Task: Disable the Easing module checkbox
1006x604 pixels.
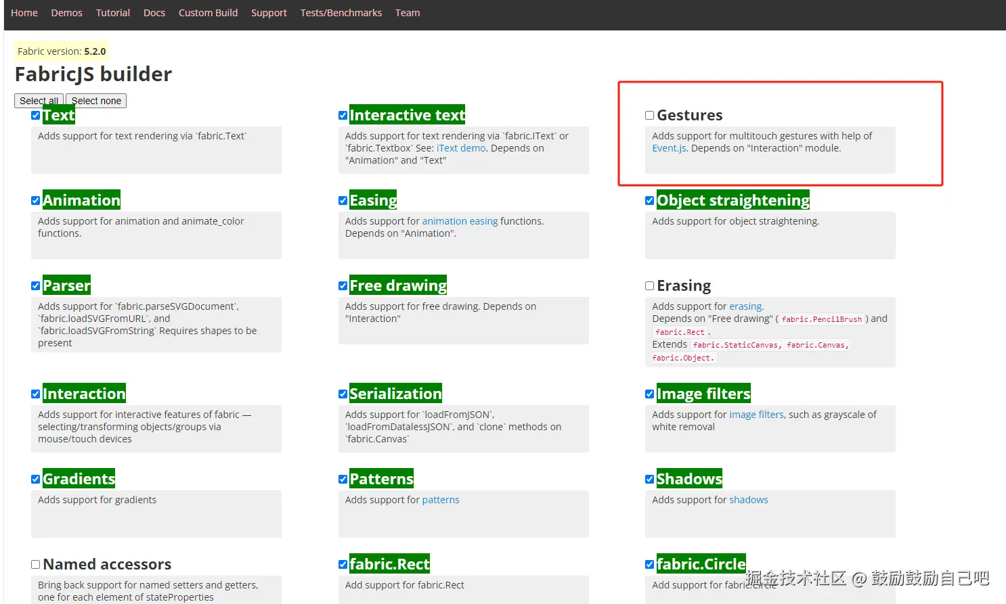Action: [x=343, y=201]
